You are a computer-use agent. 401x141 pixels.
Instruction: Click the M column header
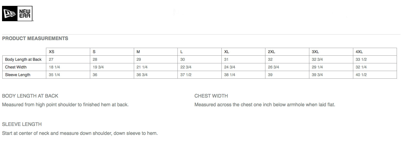tap(138, 52)
